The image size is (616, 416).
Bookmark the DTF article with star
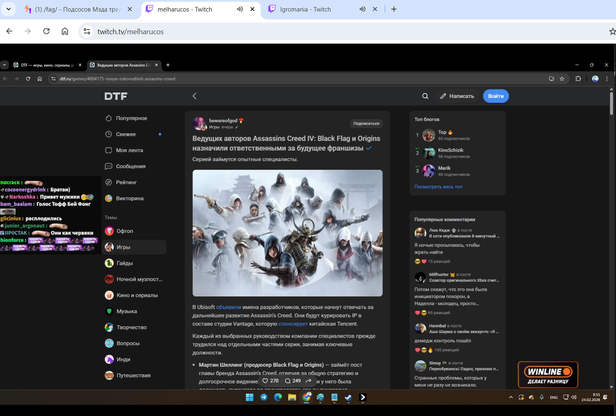tap(562, 79)
